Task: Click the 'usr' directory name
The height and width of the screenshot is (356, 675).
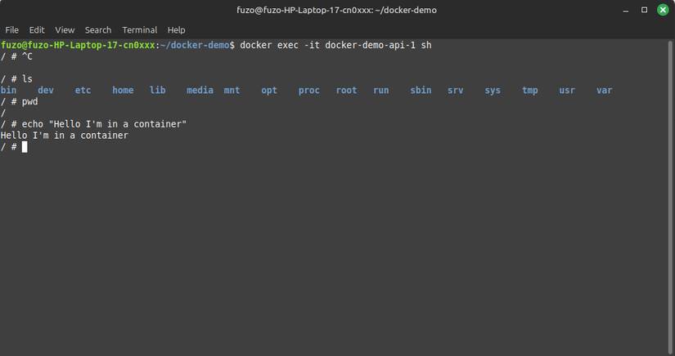Action: (567, 90)
